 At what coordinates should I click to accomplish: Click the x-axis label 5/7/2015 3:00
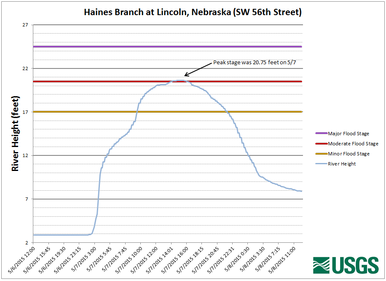point(83,260)
